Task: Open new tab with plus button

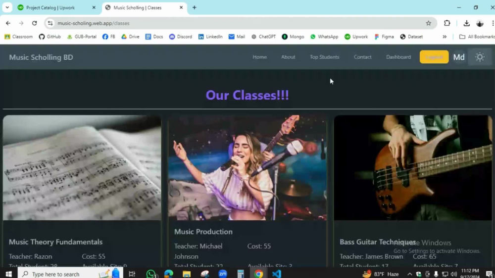Action: click(194, 7)
